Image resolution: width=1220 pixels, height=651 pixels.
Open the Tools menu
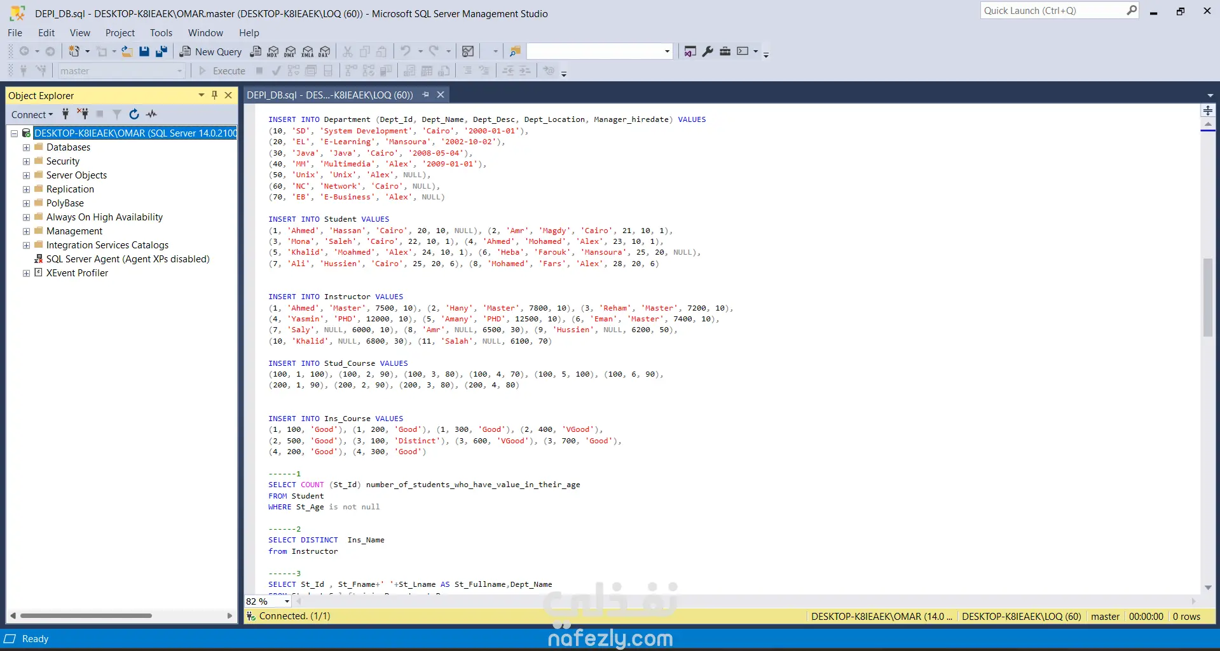pyautogui.click(x=161, y=33)
